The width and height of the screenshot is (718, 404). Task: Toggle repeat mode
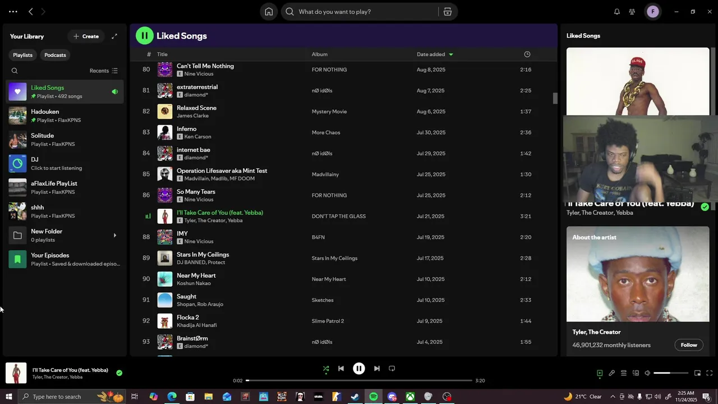click(x=392, y=369)
